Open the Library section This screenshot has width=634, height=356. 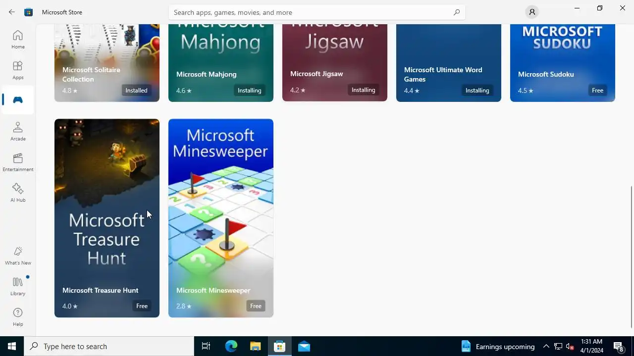coord(18,286)
